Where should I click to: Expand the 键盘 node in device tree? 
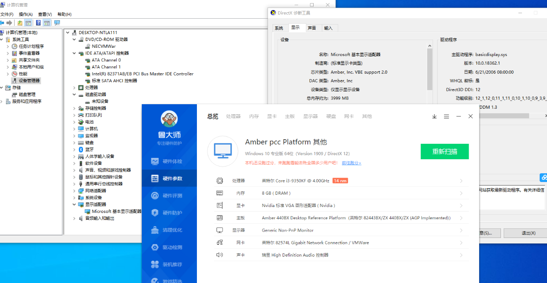(74, 142)
